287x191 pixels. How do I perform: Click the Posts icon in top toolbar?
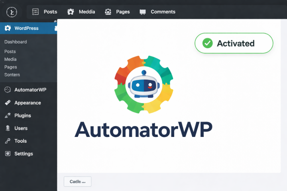(x=35, y=12)
